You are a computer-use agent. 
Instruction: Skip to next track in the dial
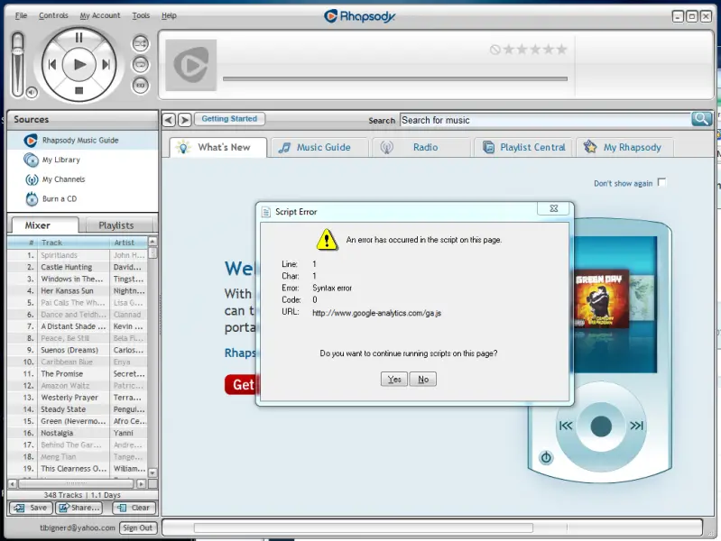pos(106,64)
